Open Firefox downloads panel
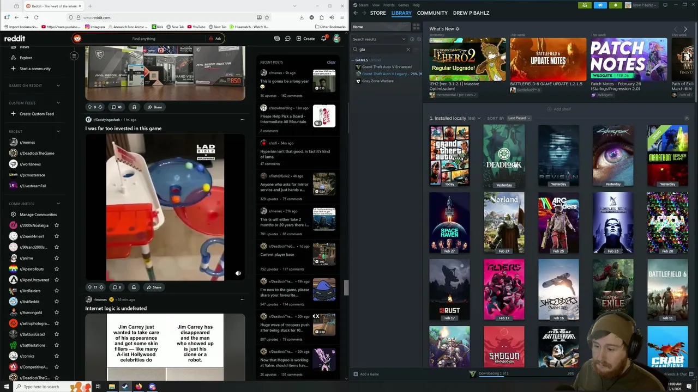This screenshot has height=392, width=698. pyautogui.click(x=302, y=17)
